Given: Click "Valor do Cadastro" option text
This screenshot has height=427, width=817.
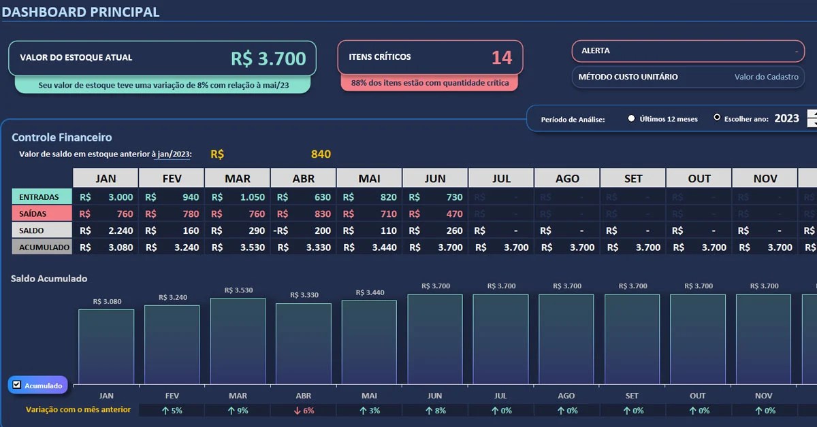Looking at the screenshot, I should (768, 77).
